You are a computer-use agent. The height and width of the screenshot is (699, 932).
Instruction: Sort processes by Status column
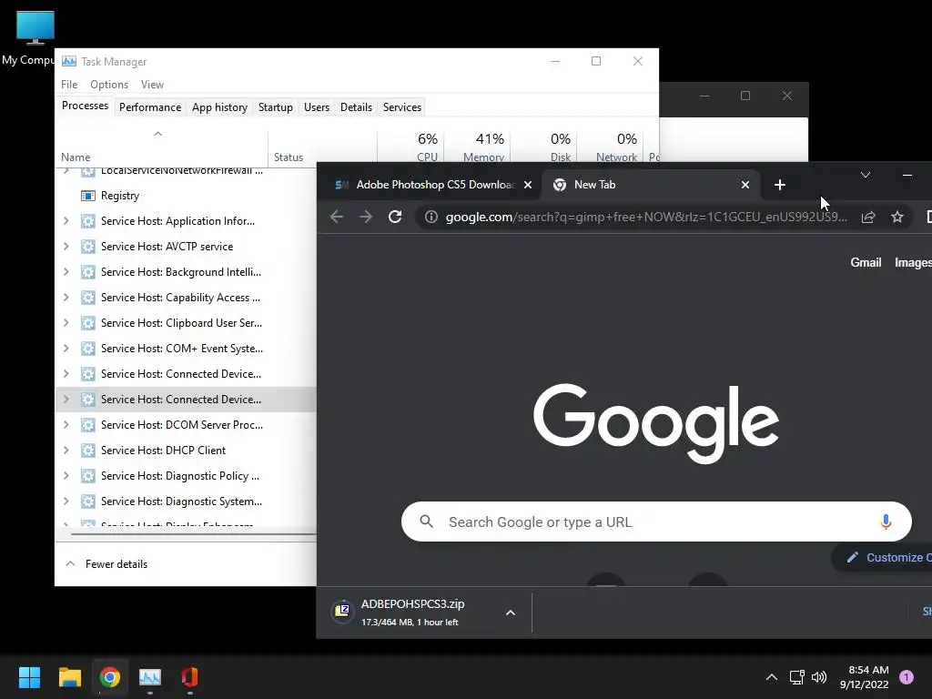(x=322, y=147)
